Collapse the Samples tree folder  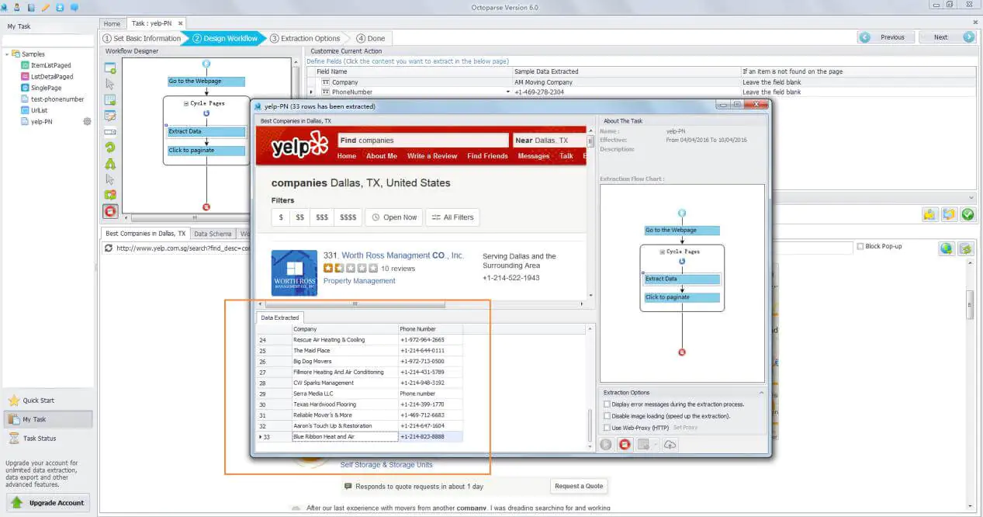point(7,54)
